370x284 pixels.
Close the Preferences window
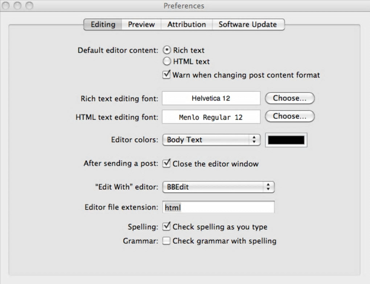tap(6, 6)
